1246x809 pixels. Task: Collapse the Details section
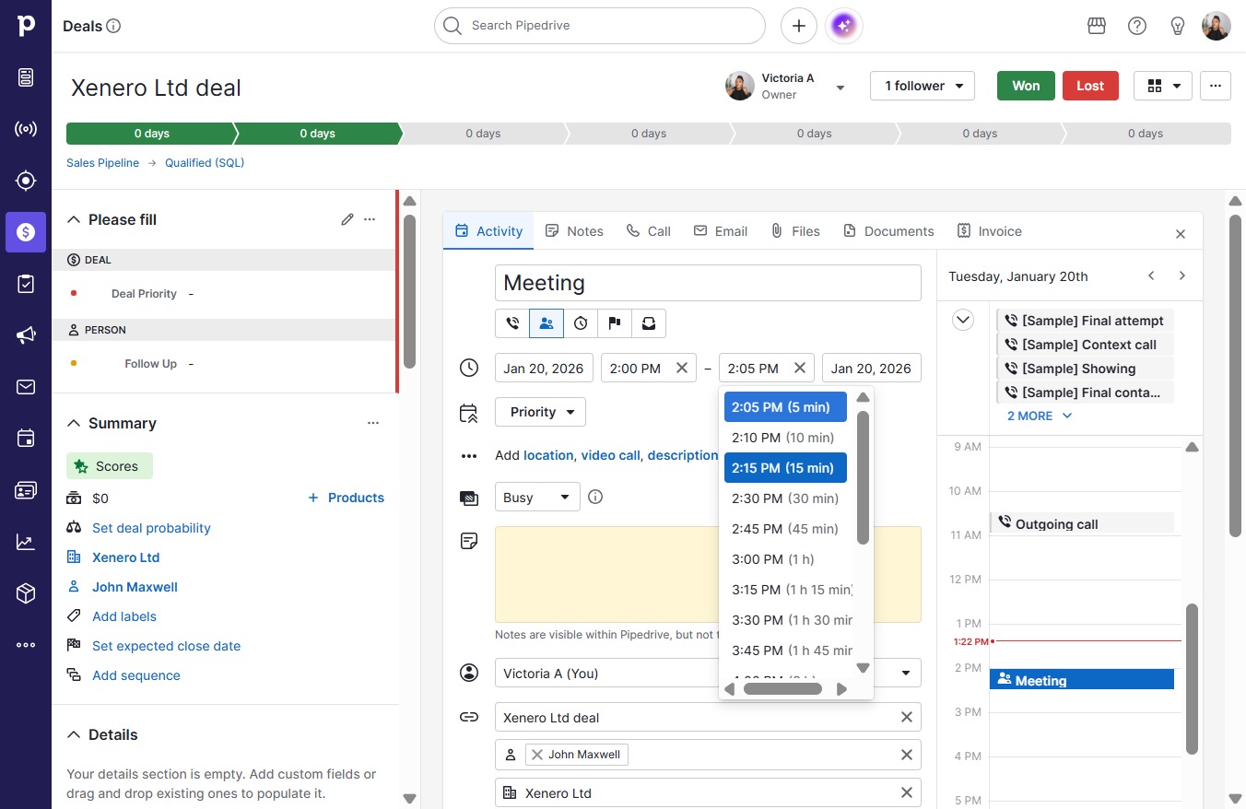pyautogui.click(x=74, y=734)
